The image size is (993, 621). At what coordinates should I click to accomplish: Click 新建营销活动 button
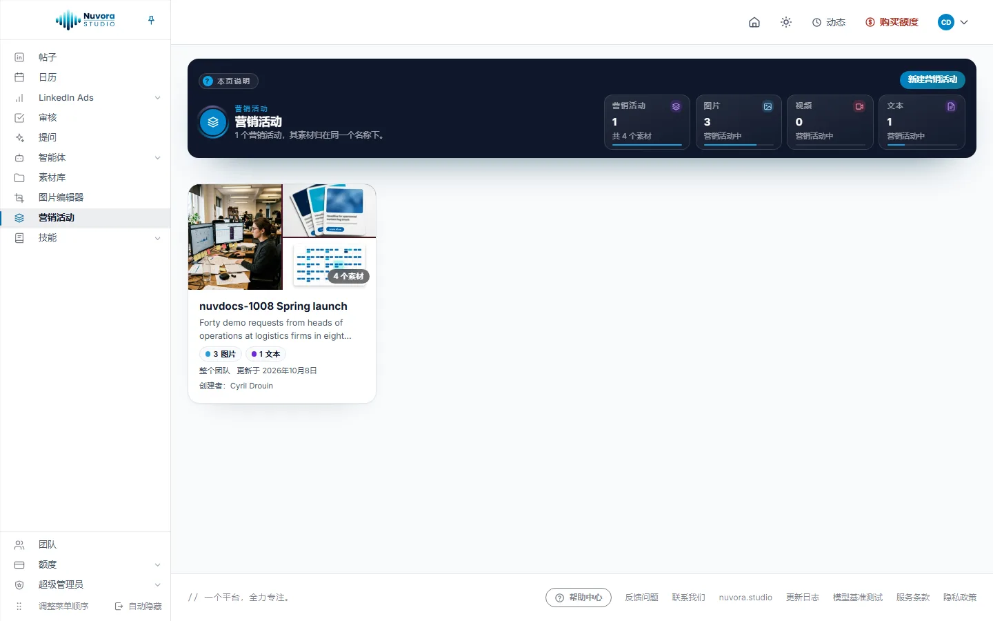click(x=932, y=79)
